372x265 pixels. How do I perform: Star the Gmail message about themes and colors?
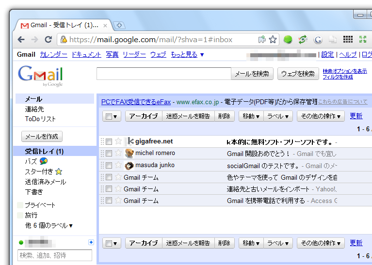tap(118, 177)
